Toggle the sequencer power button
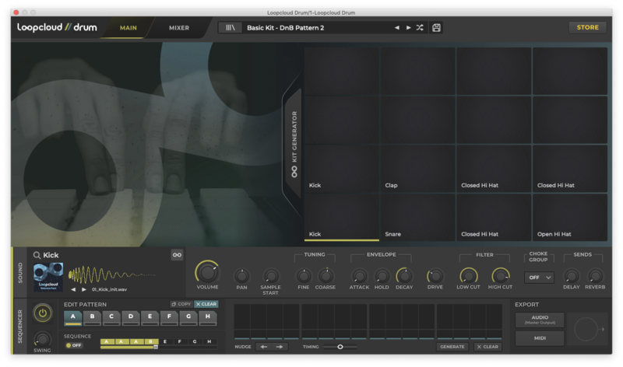The image size is (623, 367). [42, 313]
